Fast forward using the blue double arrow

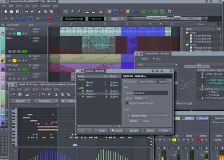17,19
